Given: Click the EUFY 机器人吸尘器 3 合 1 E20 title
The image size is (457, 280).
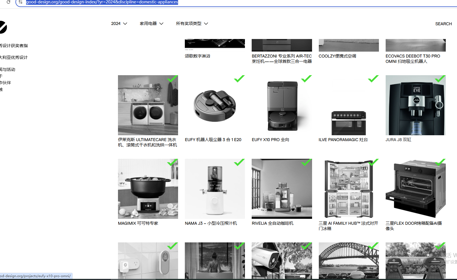Looking at the screenshot, I should 213,140.
